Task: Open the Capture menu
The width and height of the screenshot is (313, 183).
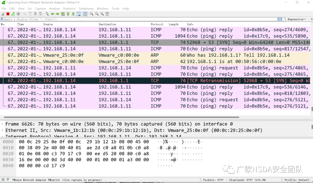Action: pos(40,9)
